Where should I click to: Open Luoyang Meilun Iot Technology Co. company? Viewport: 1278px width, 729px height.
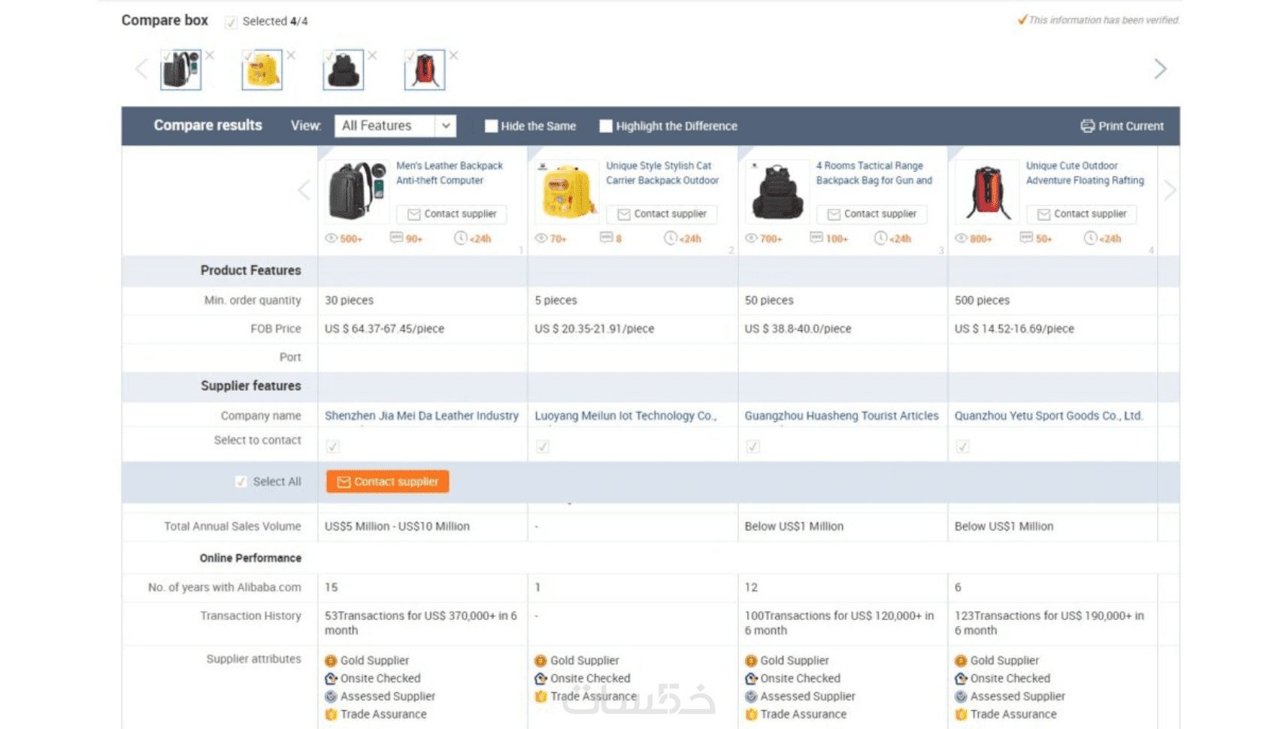(x=625, y=416)
